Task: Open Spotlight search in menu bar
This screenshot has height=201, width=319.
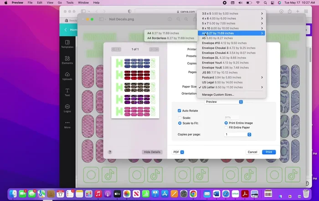Action: click(x=265, y=3)
